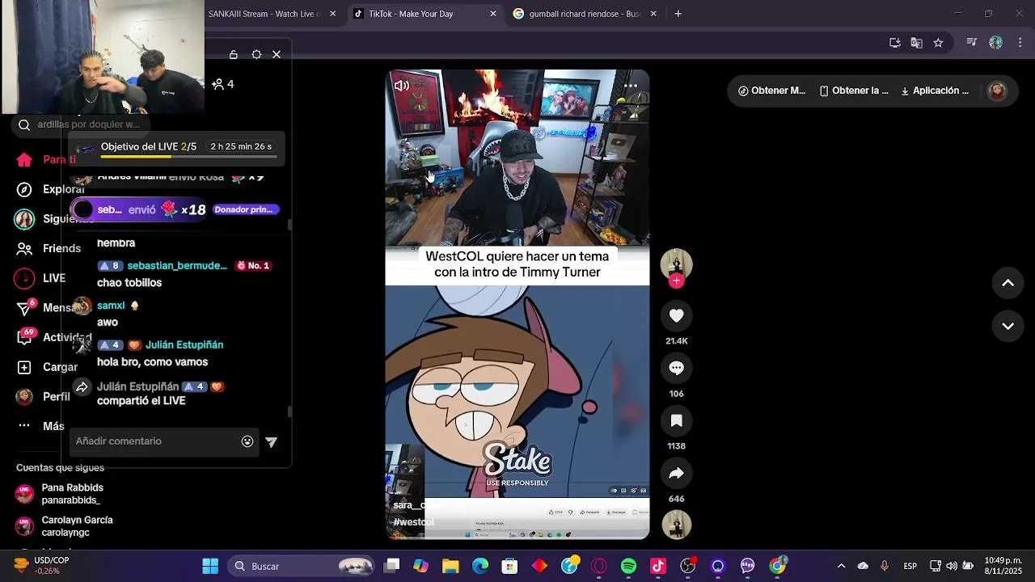Click translate page icon in address bar
Image resolution: width=1035 pixels, height=582 pixels.
coord(916,43)
